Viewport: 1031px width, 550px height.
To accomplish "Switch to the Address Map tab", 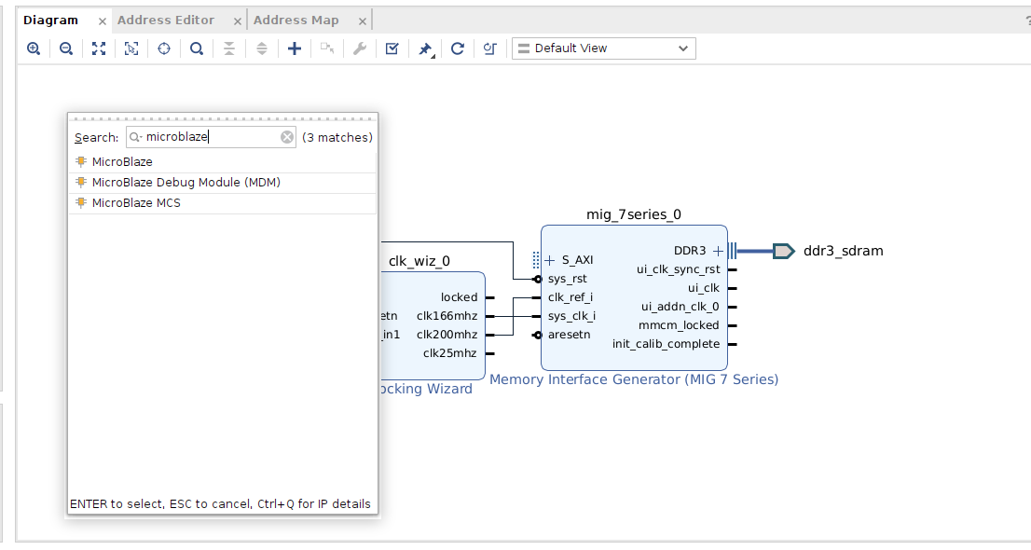I will 296,21.
